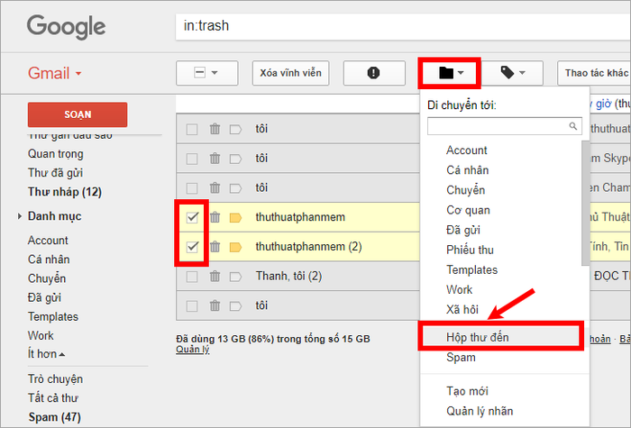Click trash icon in last tôi row
Screen dimensions: 631x428
tap(215, 305)
